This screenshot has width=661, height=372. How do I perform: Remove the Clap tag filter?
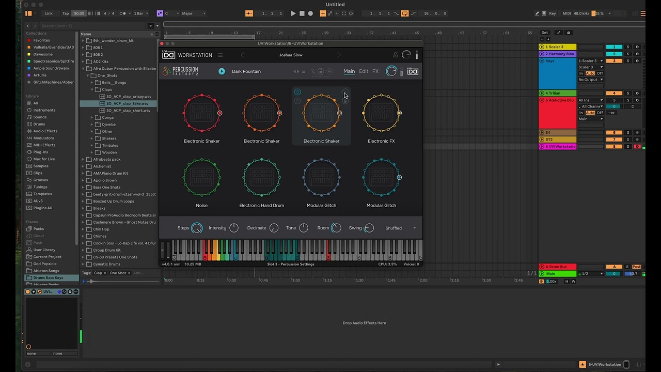click(x=105, y=273)
